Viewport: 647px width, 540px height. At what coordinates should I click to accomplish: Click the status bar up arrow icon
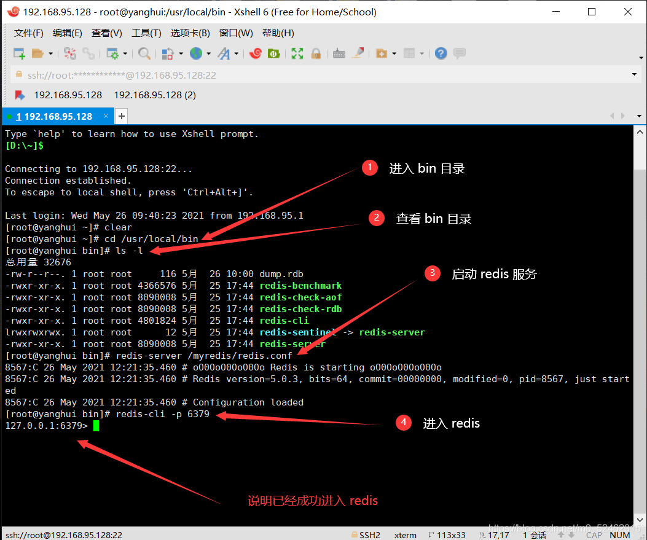561,535
